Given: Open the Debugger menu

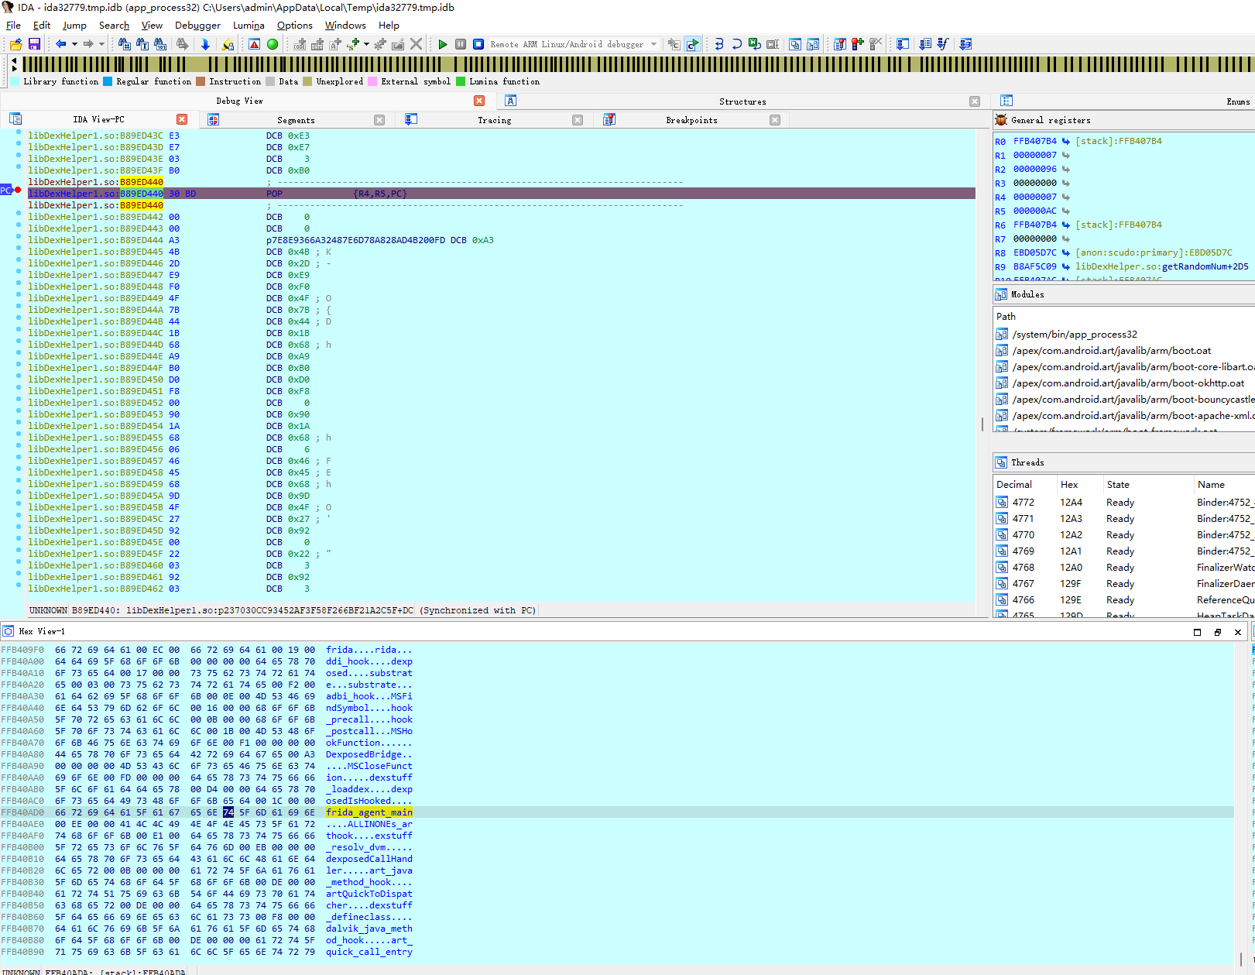Looking at the screenshot, I should pyautogui.click(x=197, y=26).
